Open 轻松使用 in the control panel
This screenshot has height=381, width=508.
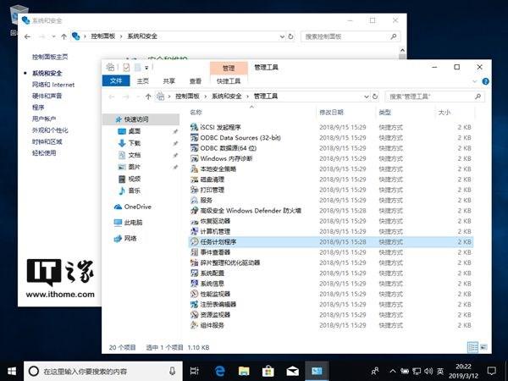click(x=44, y=153)
